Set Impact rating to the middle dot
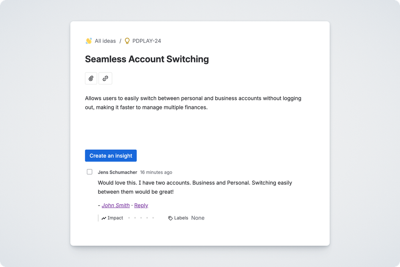Image resolution: width=400 pixels, height=267 pixels. click(x=141, y=218)
